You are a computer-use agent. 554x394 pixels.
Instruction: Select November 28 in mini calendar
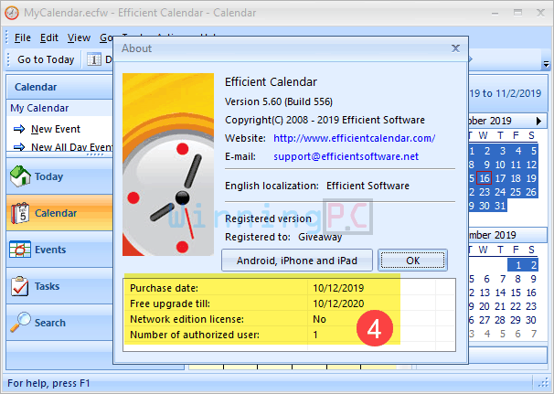tap(500, 320)
